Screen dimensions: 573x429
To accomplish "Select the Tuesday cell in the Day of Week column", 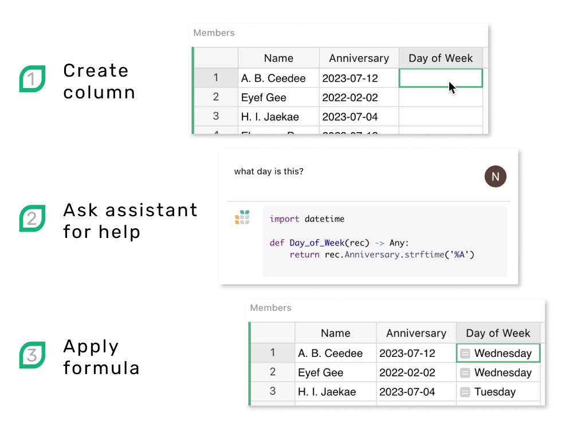I will tap(497, 392).
